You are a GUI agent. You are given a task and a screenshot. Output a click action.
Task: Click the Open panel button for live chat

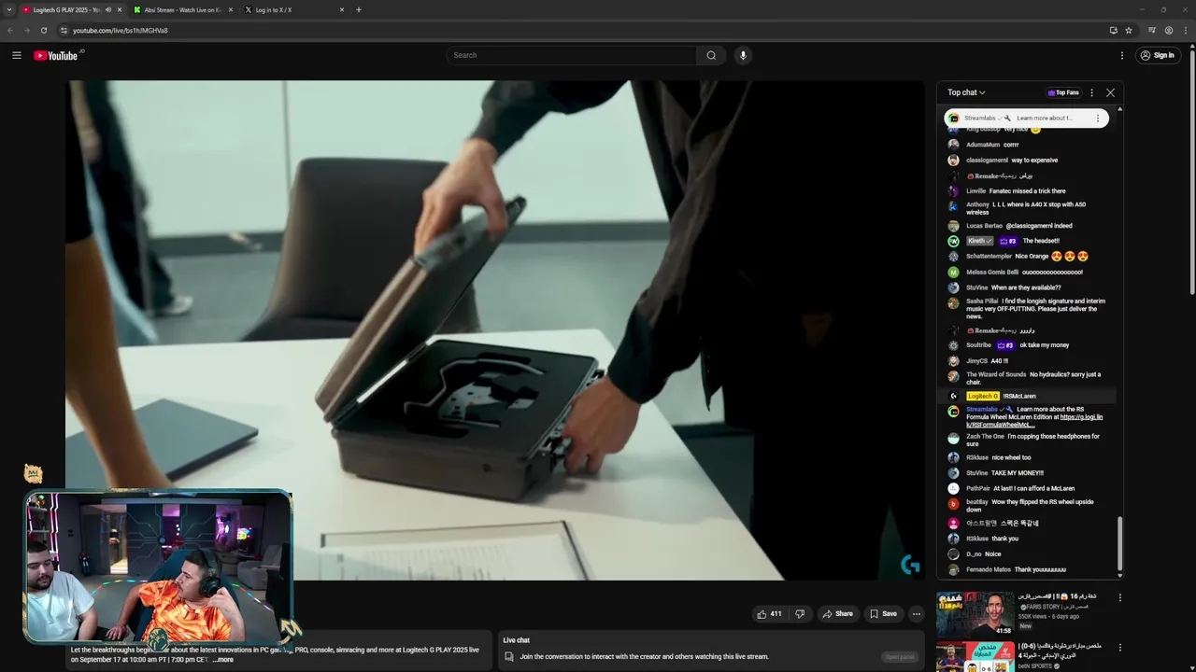coord(900,656)
